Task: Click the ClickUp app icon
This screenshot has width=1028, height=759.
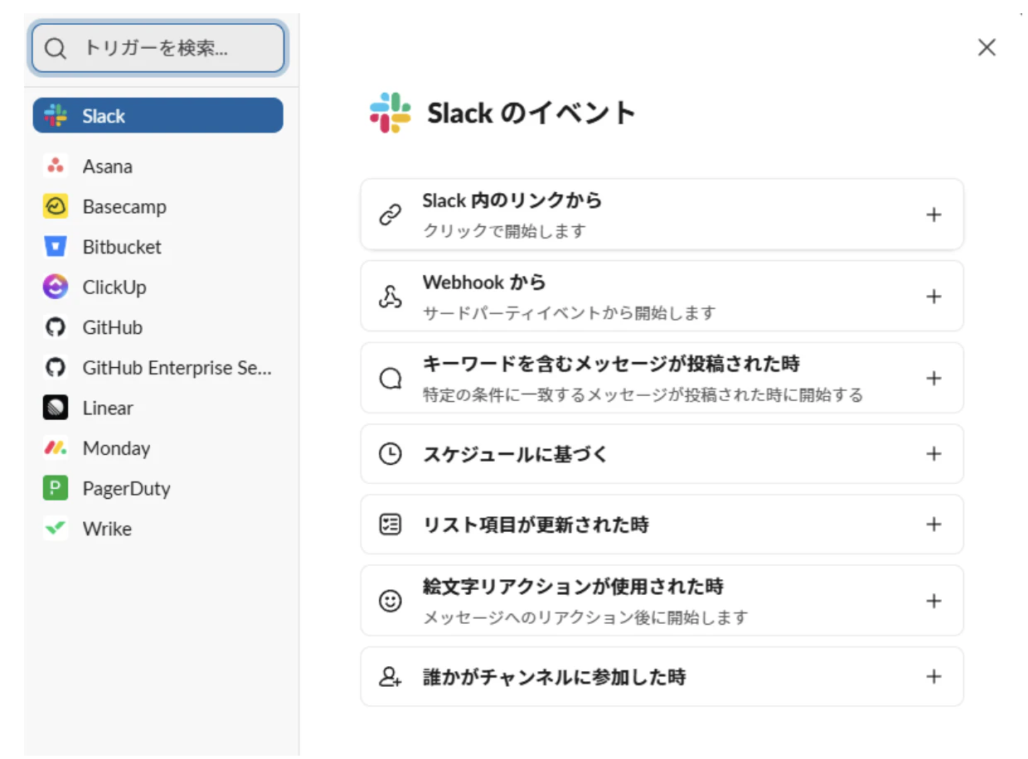Action: [x=56, y=287]
